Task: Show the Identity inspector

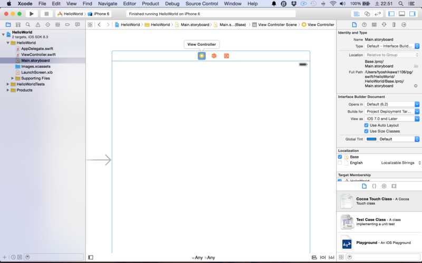Action: [374, 25]
